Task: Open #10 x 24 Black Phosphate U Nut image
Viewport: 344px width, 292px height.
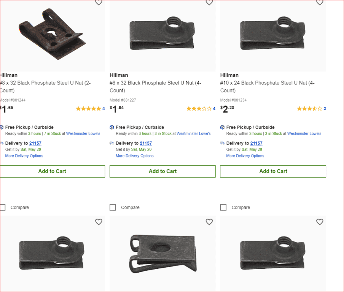Action: (x=273, y=35)
